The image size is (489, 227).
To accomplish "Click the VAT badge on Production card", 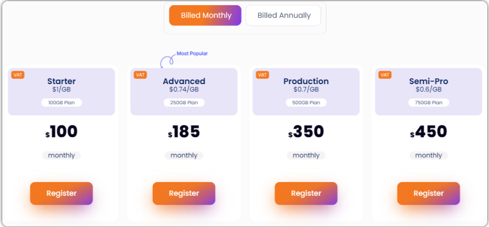I will click(x=262, y=75).
